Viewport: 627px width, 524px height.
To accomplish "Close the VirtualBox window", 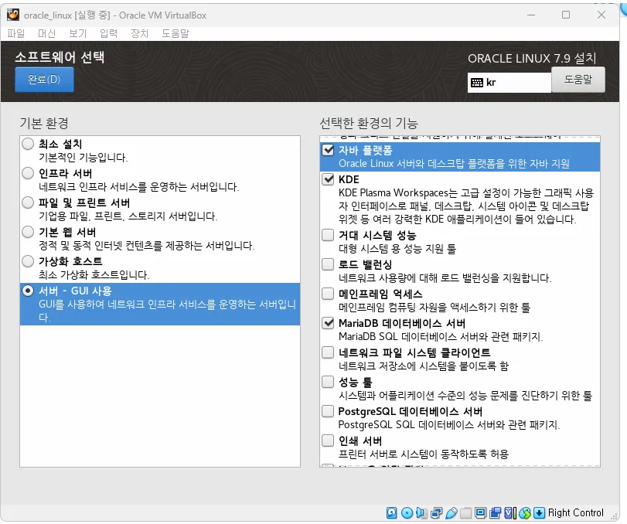I will [601, 15].
